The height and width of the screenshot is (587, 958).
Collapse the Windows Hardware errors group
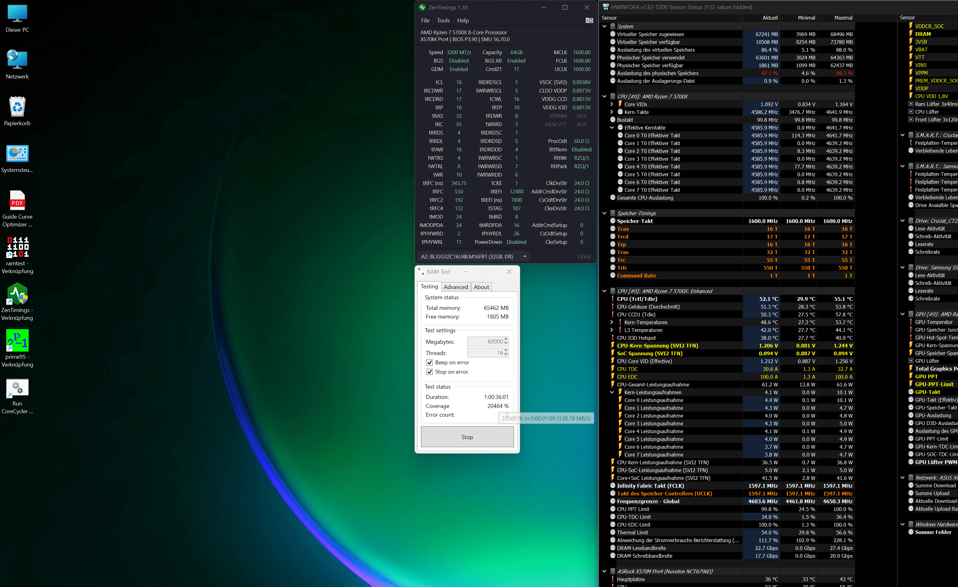coord(903,524)
